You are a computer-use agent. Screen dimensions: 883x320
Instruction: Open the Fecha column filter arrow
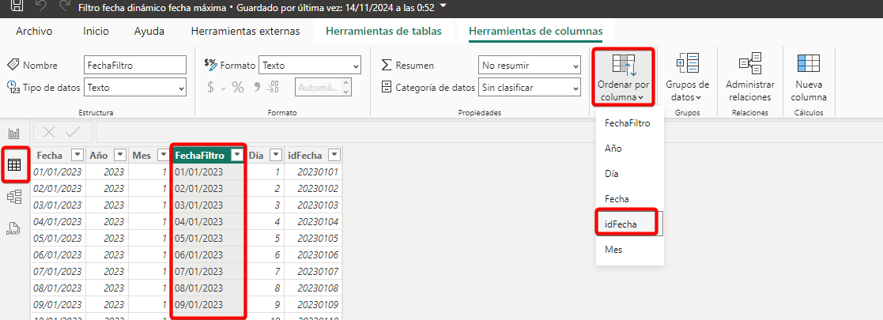77,155
